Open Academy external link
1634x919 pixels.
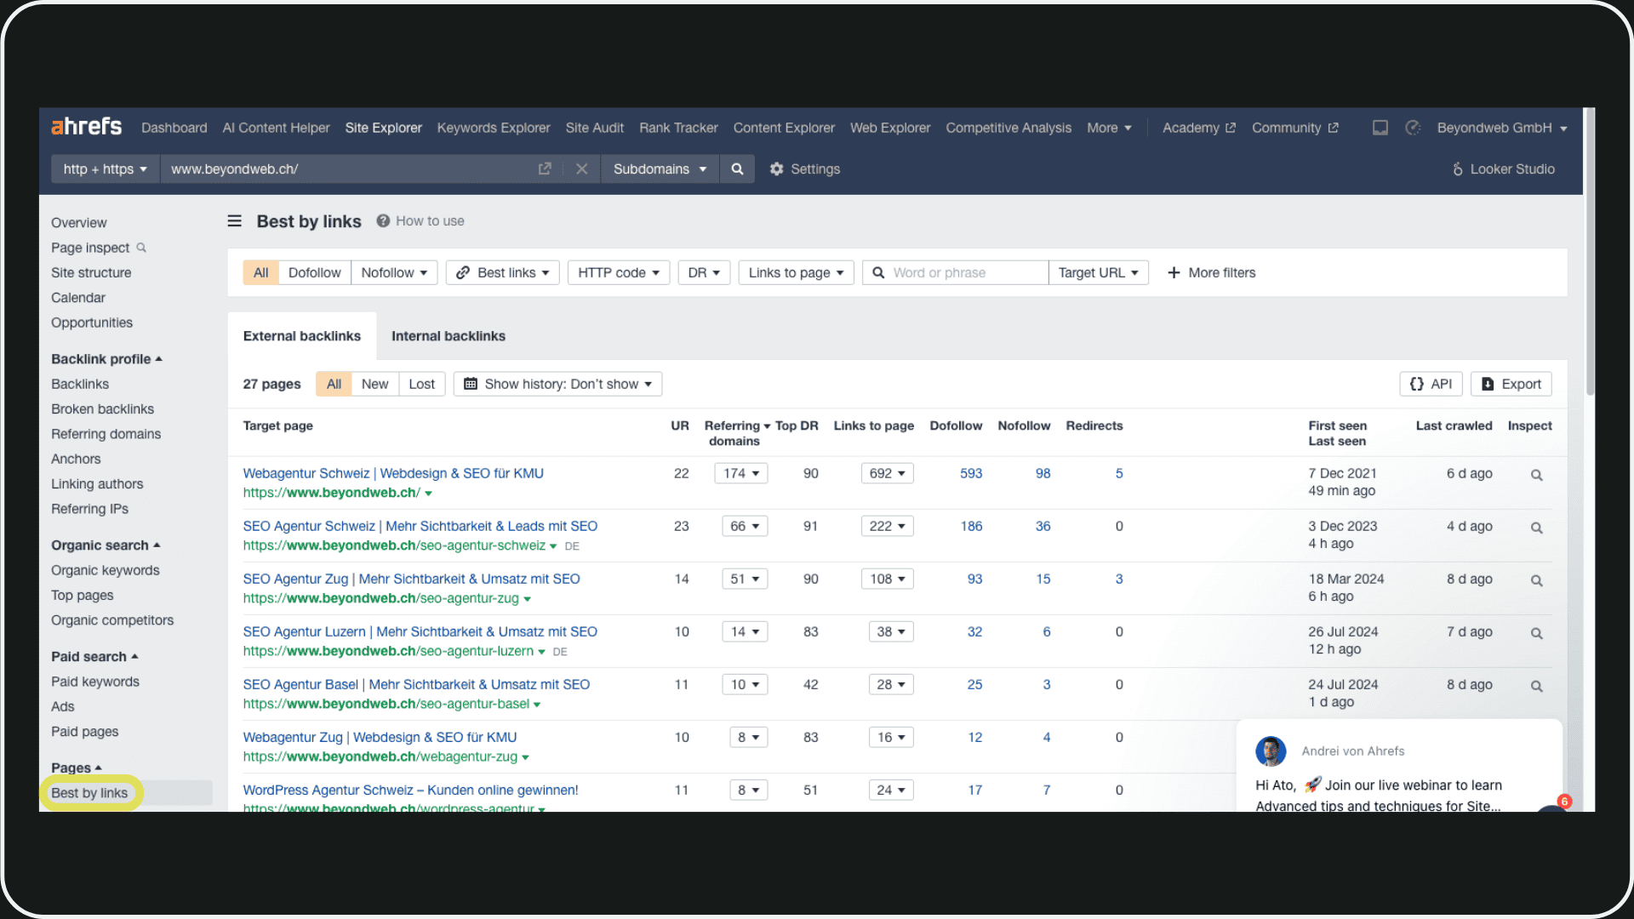(1198, 128)
